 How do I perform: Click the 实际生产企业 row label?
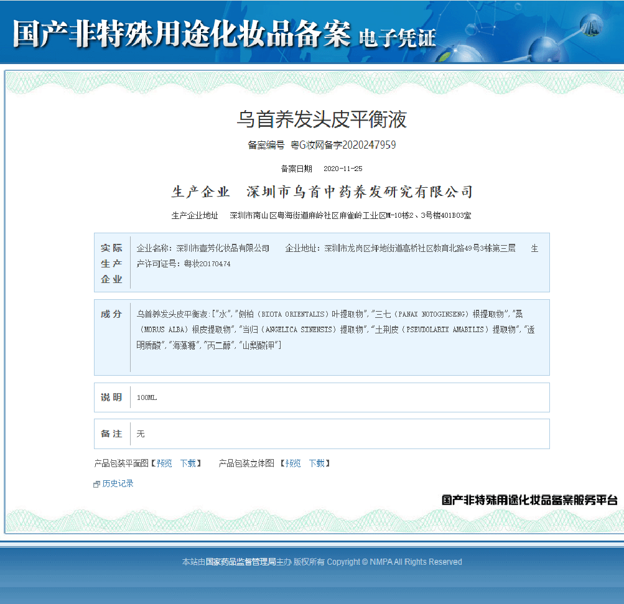[111, 263]
